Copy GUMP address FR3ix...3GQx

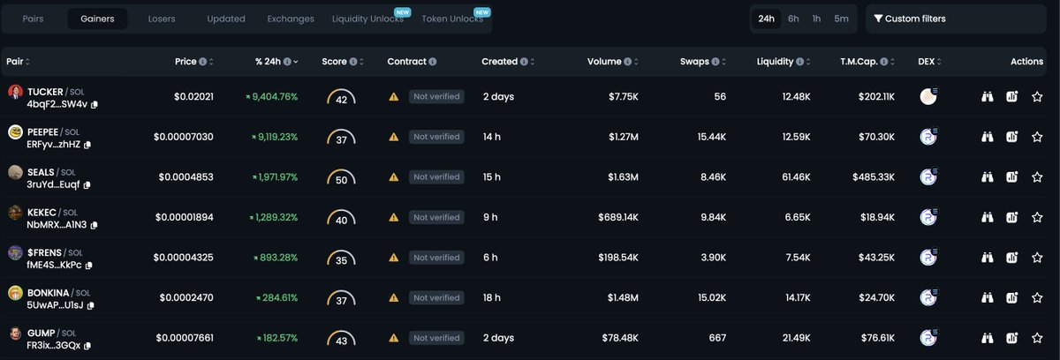(x=87, y=346)
